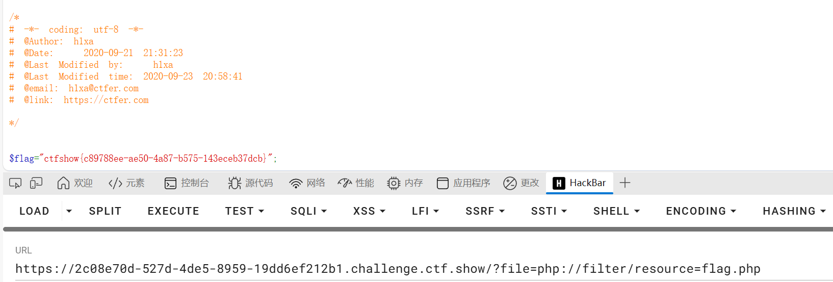The height and width of the screenshot is (282, 833).
Task: Open the Elements tab
Action: coord(126,183)
